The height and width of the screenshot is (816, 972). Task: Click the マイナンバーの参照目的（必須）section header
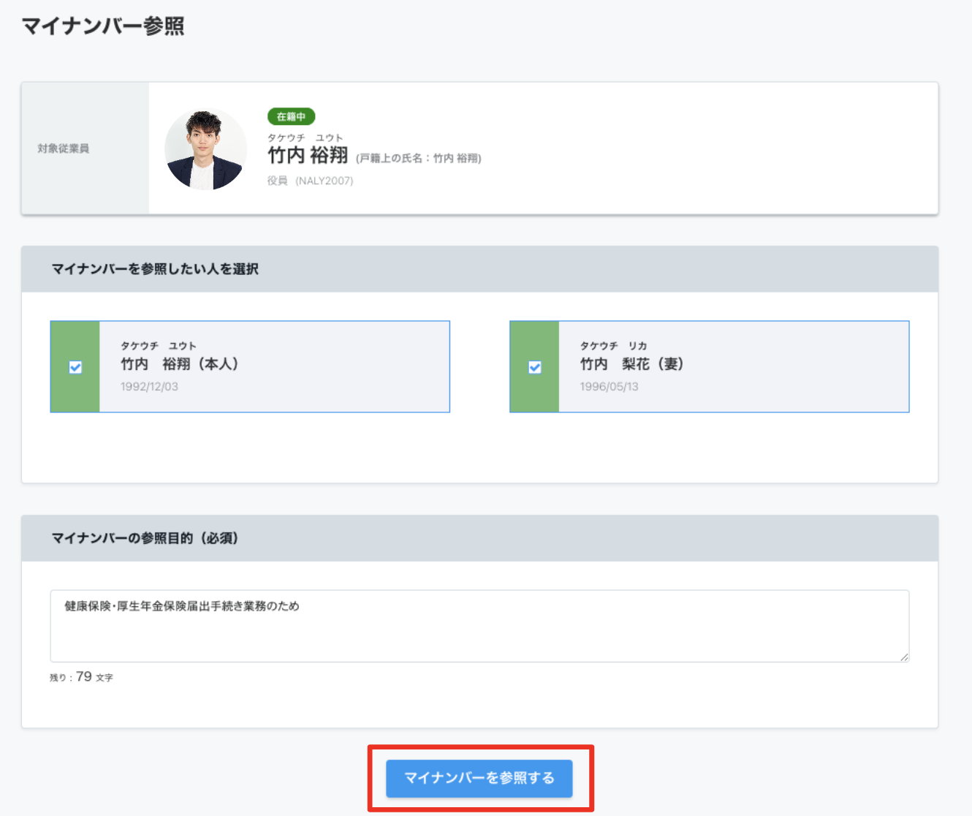479,538
